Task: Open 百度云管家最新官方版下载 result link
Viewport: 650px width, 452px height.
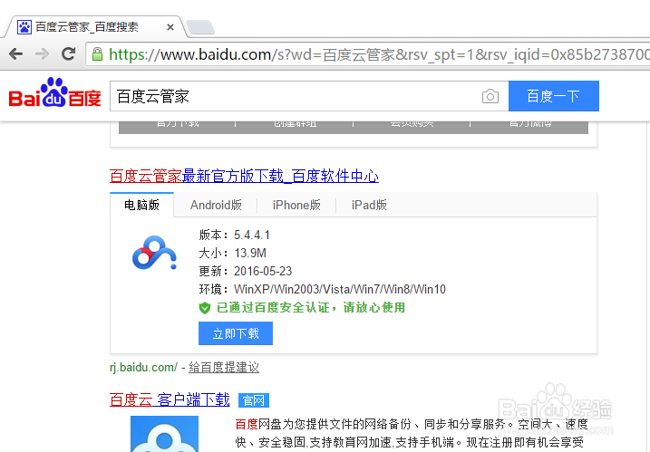Action: click(244, 176)
